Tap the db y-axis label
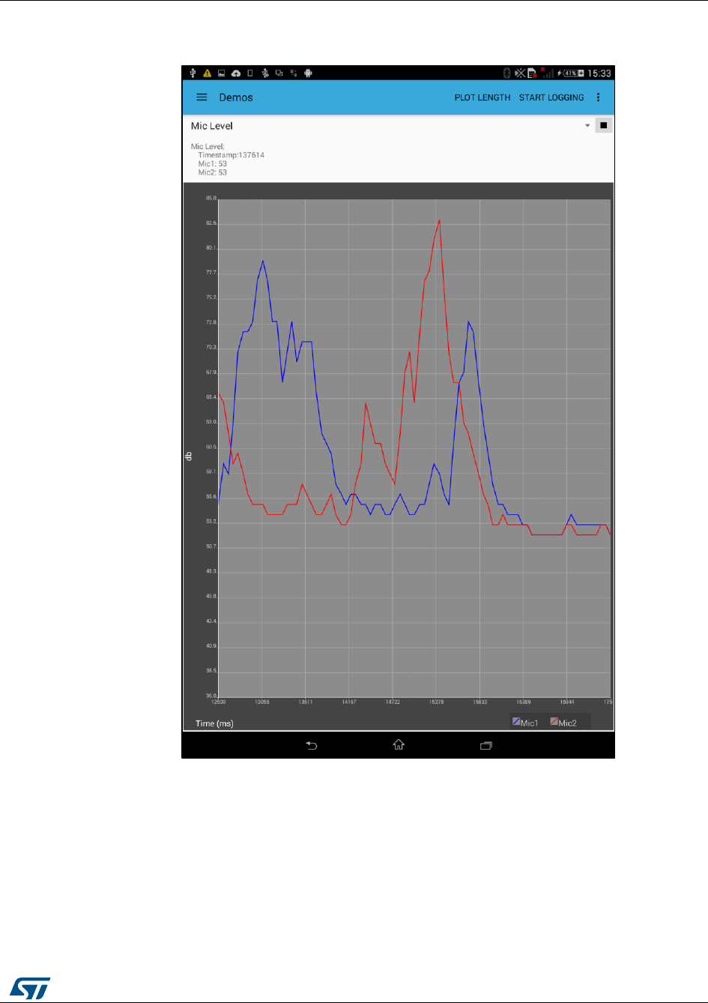708x1003 pixels. [189, 455]
